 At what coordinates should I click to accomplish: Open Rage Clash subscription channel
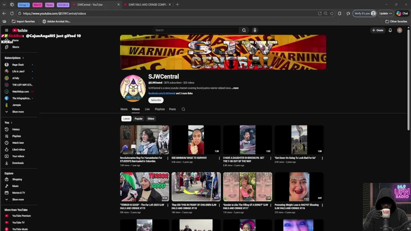click(18, 65)
